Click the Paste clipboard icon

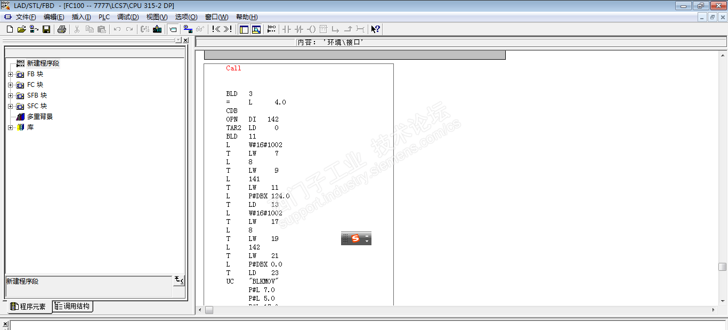(101, 29)
